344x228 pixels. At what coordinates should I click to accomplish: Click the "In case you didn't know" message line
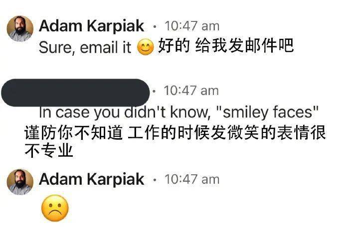(x=178, y=112)
